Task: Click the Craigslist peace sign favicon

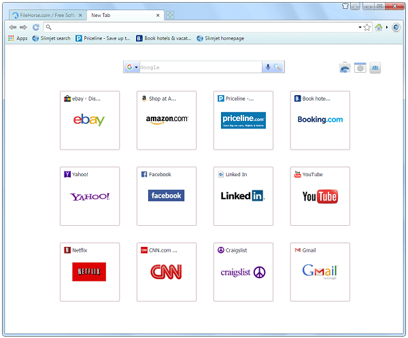Action: (x=221, y=250)
